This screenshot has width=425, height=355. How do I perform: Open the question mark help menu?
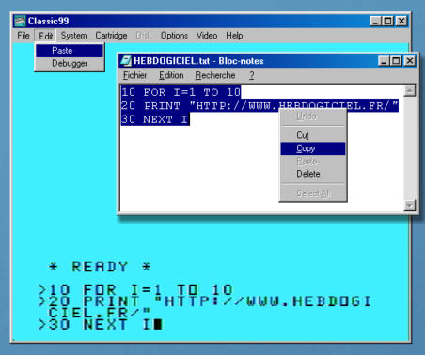pos(251,75)
